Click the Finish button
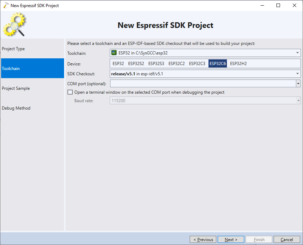 (259, 239)
